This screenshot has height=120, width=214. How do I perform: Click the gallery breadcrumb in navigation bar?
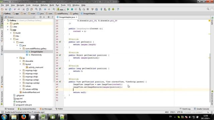[x=74, y=14]
